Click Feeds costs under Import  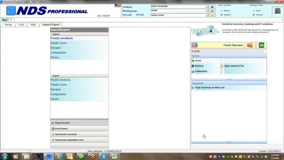79,43
